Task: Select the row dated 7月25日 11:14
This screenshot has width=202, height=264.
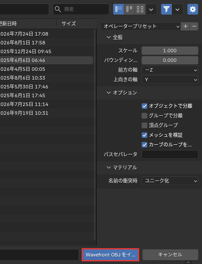Action: pyautogui.click(x=47, y=105)
